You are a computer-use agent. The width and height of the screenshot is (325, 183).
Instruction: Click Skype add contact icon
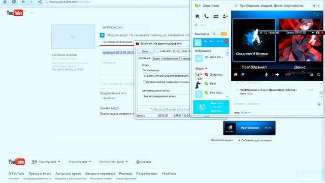point(225,16)
